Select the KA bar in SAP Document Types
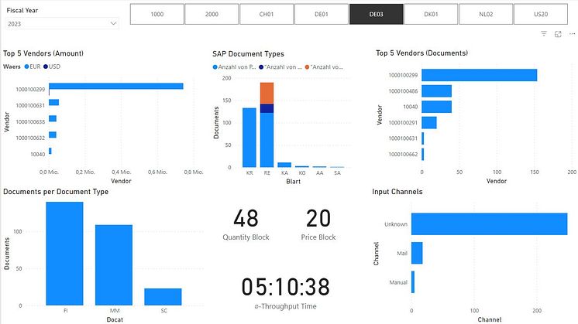Image resolution: width=578 pixels, height=324 pixels. [x=284, y=165]
